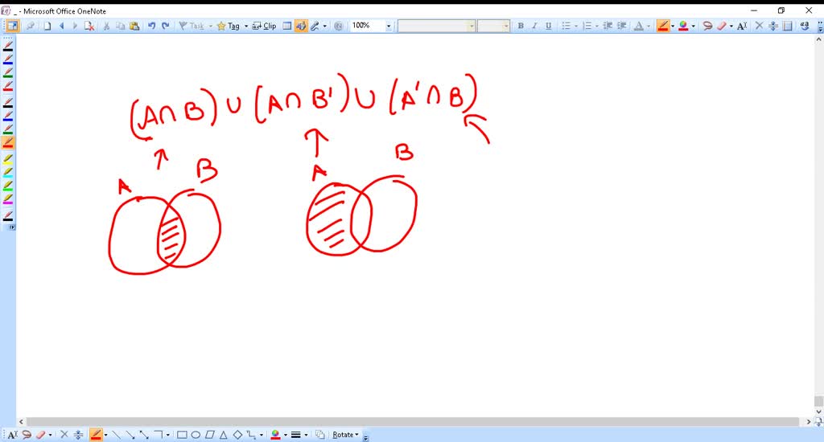Open toolbar options overflow at top right

point(820,26)
